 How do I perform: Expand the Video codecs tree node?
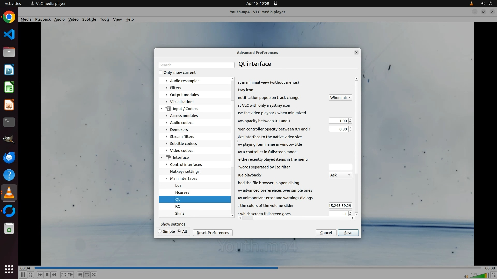click(x=167, y=151)
